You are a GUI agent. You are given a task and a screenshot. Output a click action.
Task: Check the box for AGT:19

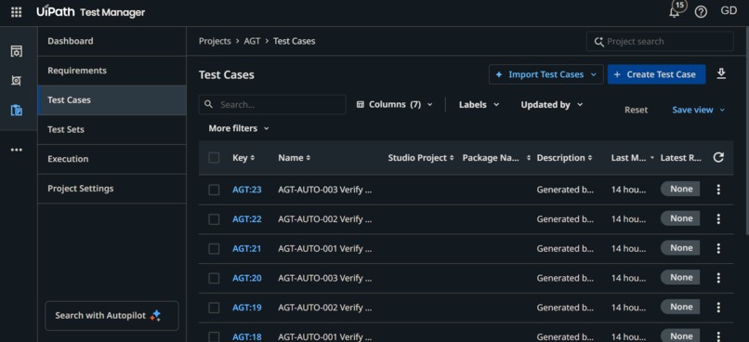[x=214, y=308]
